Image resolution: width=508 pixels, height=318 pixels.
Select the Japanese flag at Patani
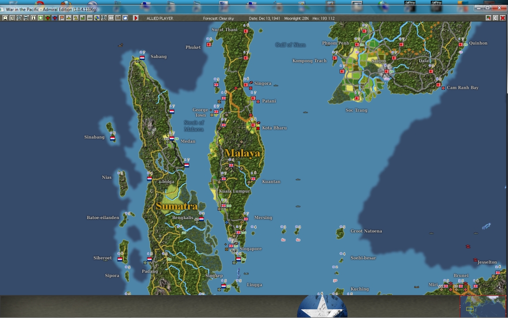pyautogui.click(x=253, y=98)
